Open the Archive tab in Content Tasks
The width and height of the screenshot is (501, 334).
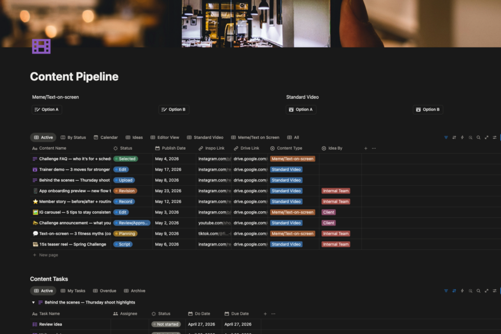coord(135,291)
